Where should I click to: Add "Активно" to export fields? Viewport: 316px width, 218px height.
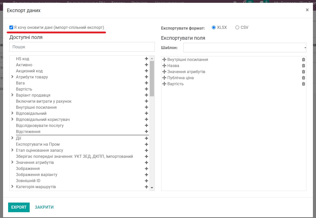[146, 64]
